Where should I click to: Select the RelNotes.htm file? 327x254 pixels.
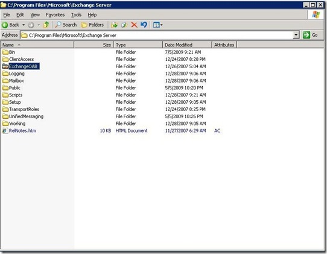click(22, 131)
